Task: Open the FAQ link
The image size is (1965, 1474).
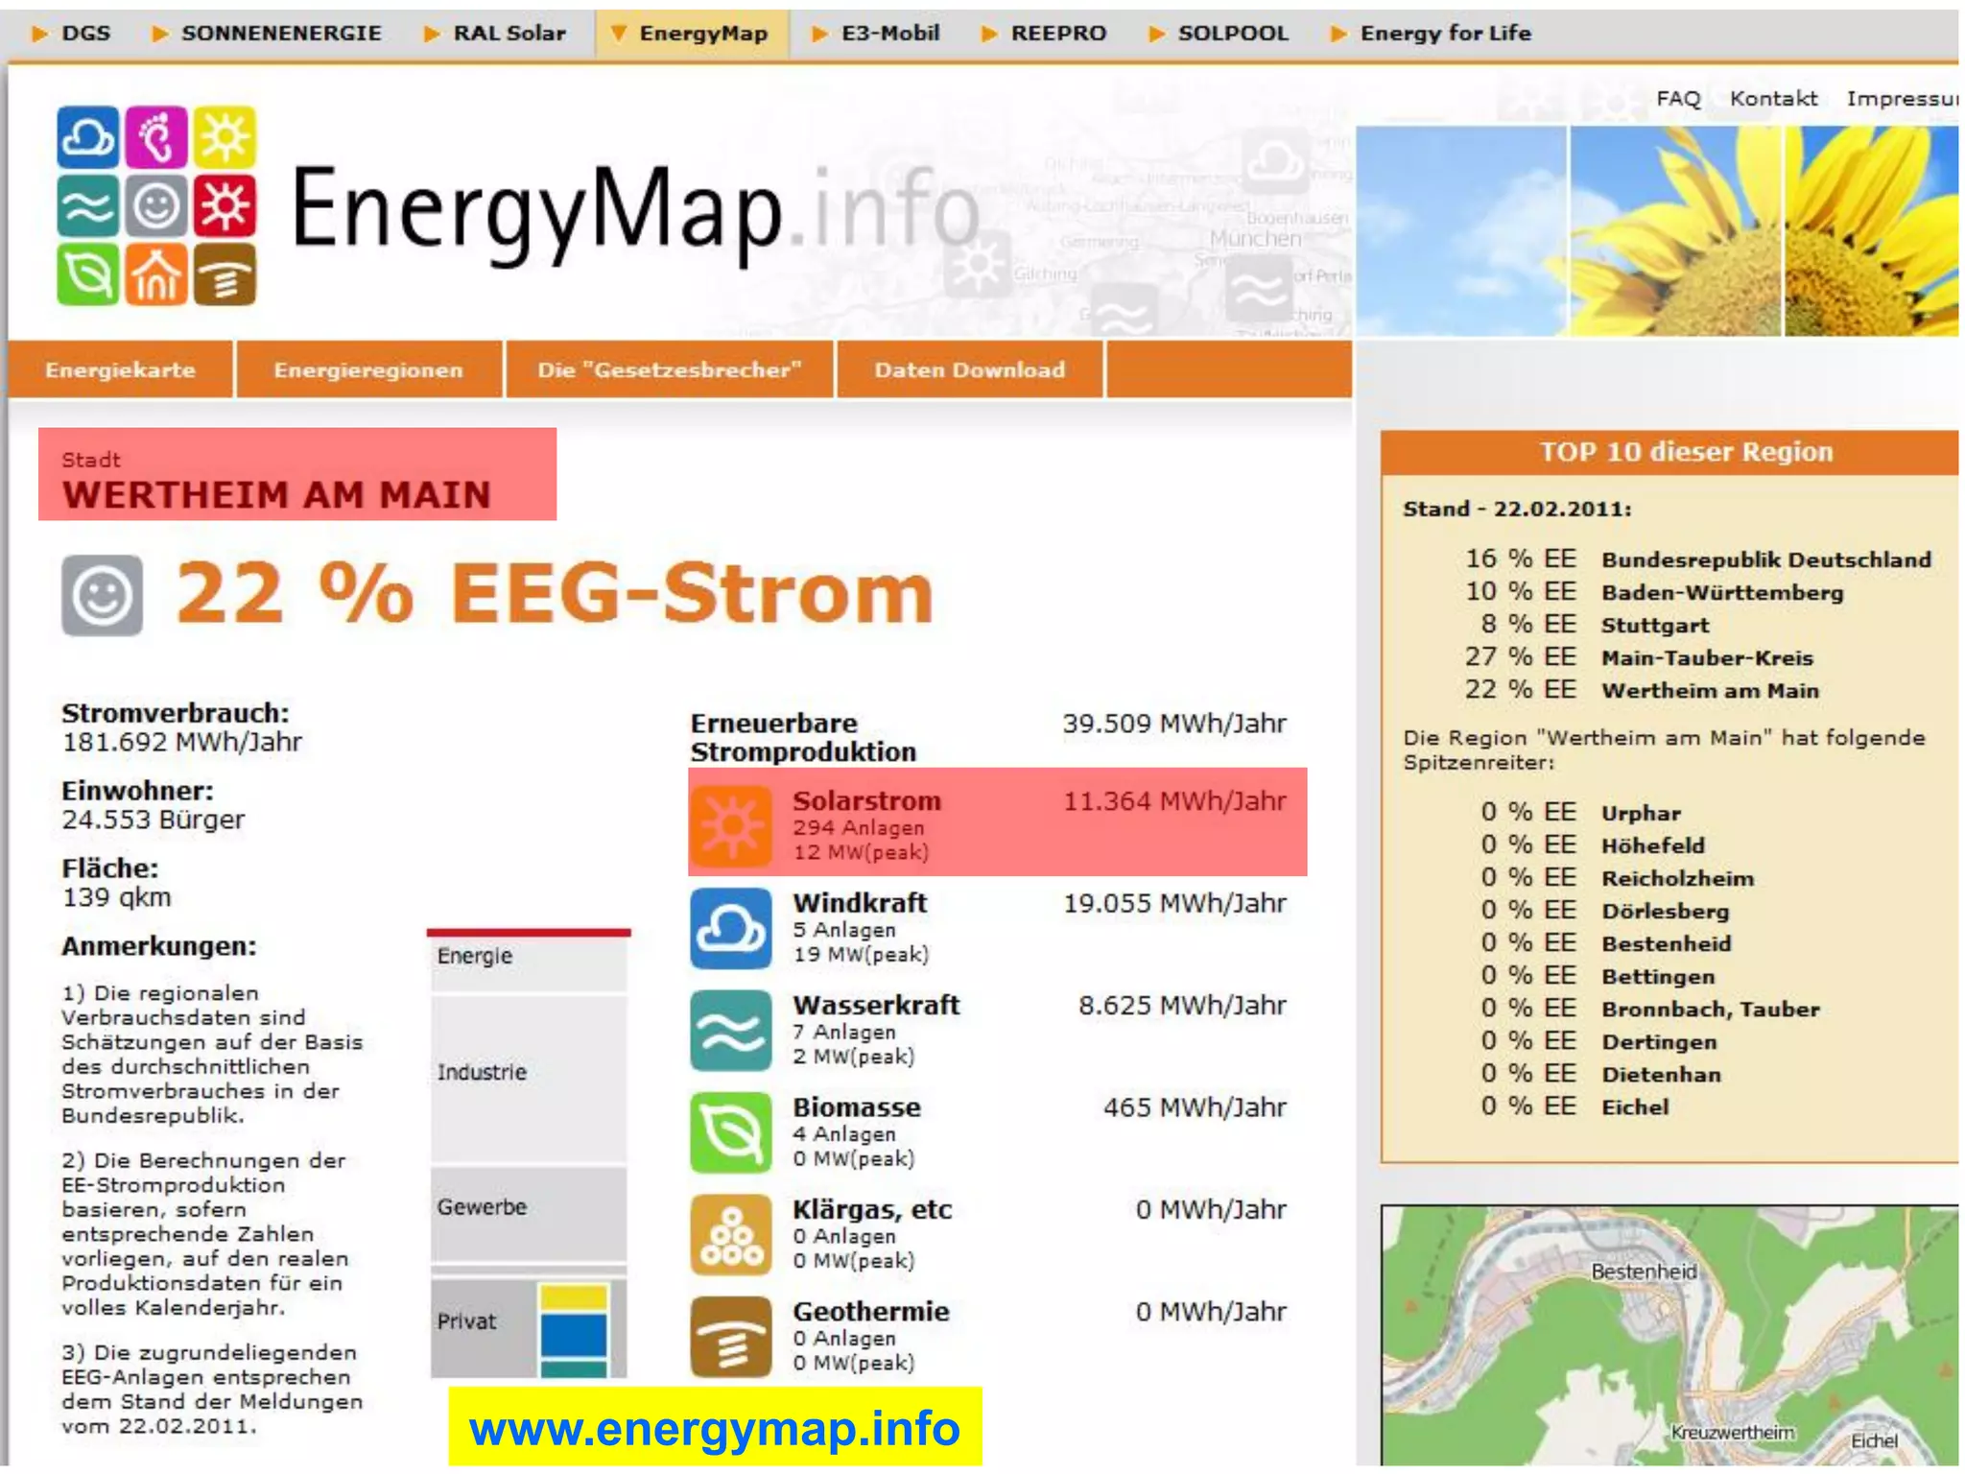Action: coord(1678,99)
